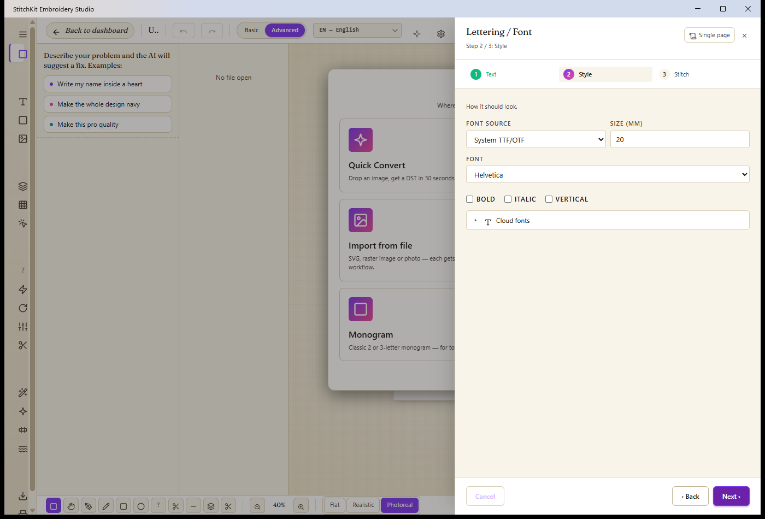Go back to dashboard
This screenshot has height=519, width=765.
90,31
